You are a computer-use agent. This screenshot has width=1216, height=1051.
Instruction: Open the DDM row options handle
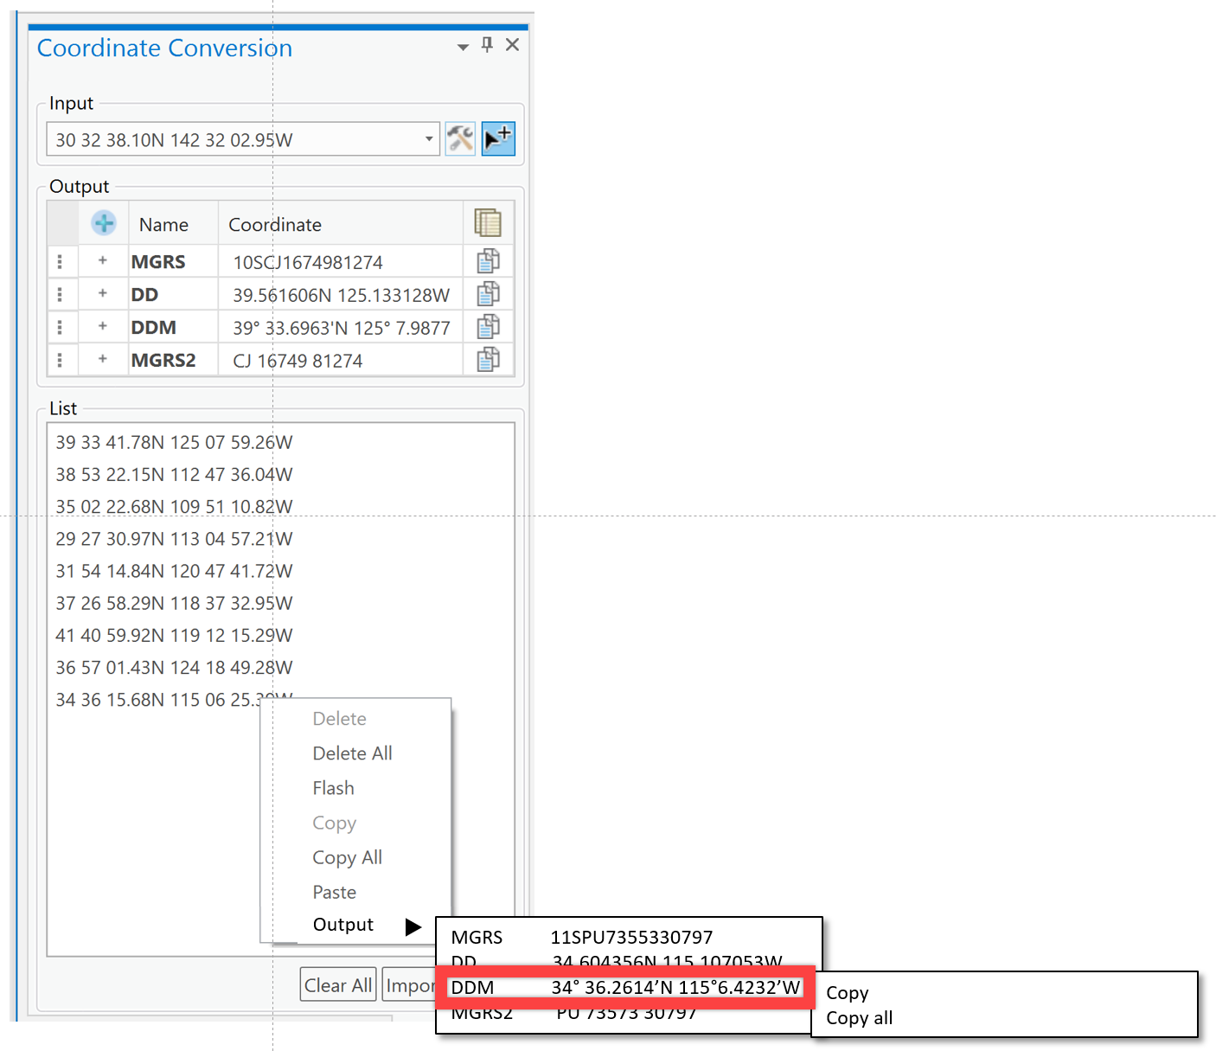click(60, 327)
